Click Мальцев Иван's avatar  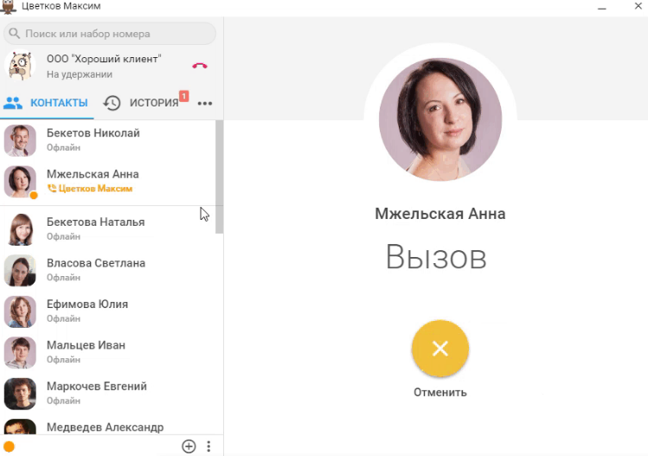[20, 352]
